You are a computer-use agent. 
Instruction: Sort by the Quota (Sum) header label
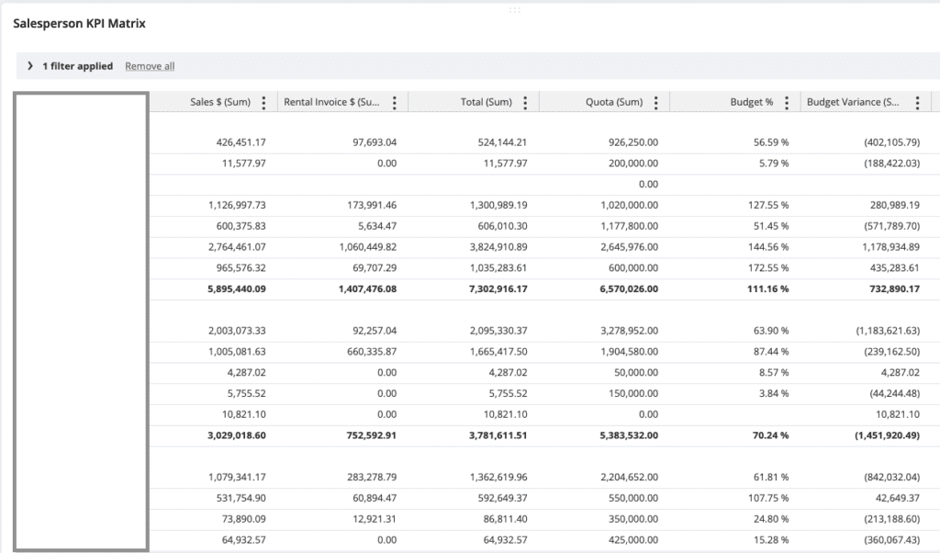point(613,103)
